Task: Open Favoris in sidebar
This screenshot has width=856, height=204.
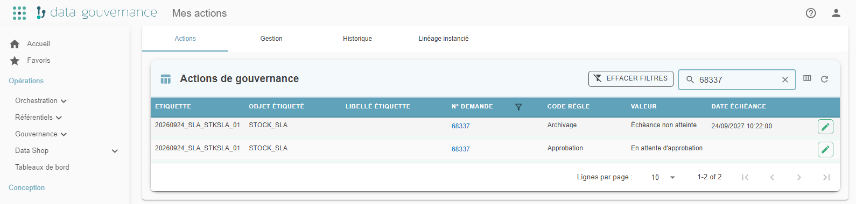Action: click(x=39, y=61)
